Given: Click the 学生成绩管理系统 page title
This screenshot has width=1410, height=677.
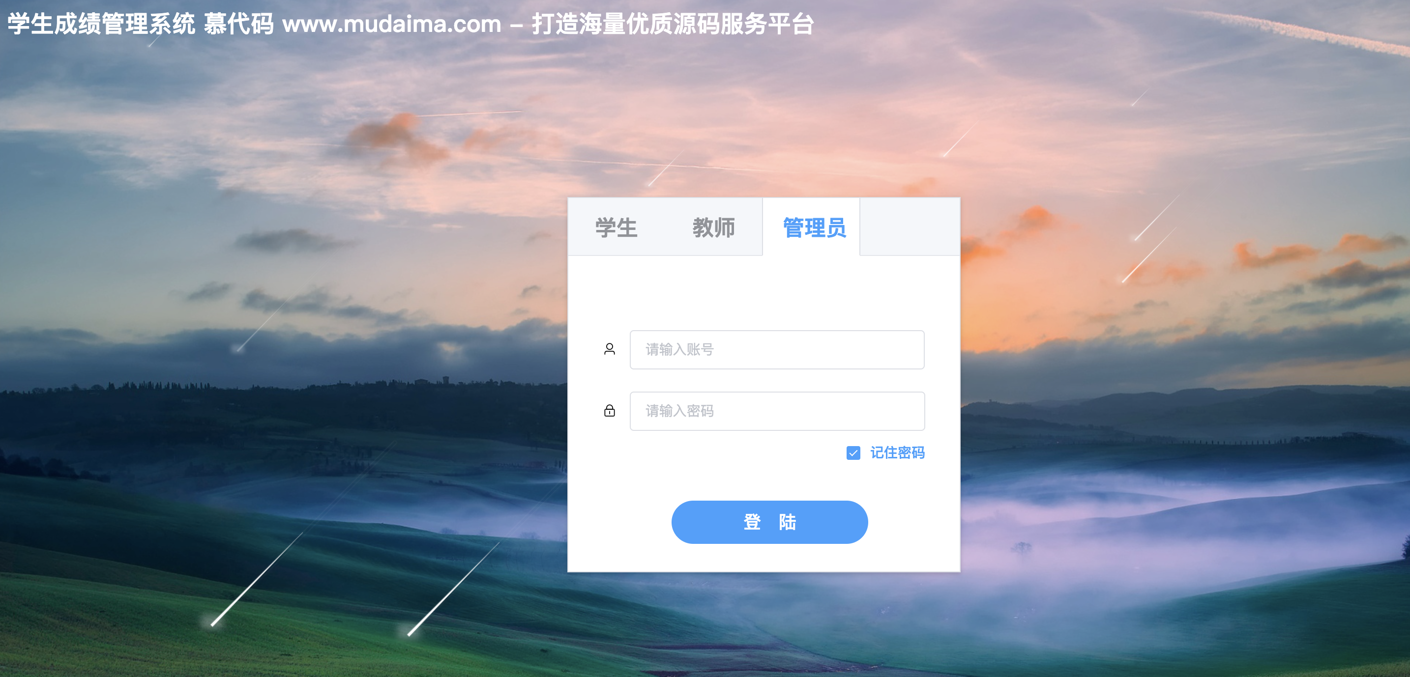Looking at the screenshot, I should point(101,25).
